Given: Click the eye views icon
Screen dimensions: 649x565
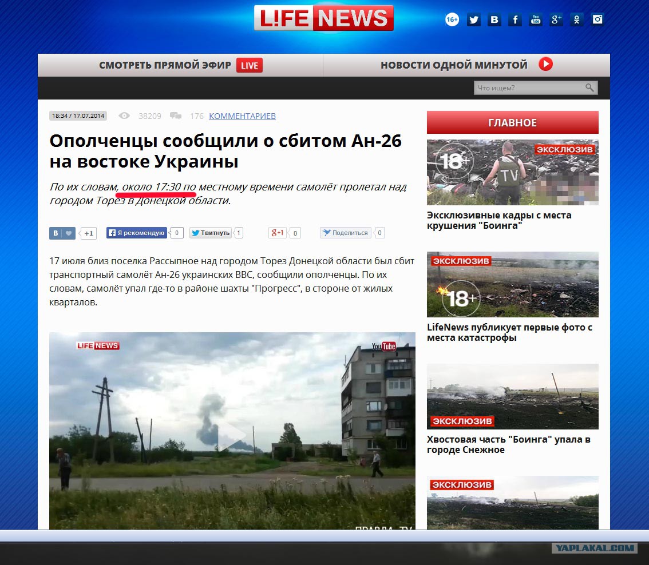Looking at the screenshot, I should (124, 116).
